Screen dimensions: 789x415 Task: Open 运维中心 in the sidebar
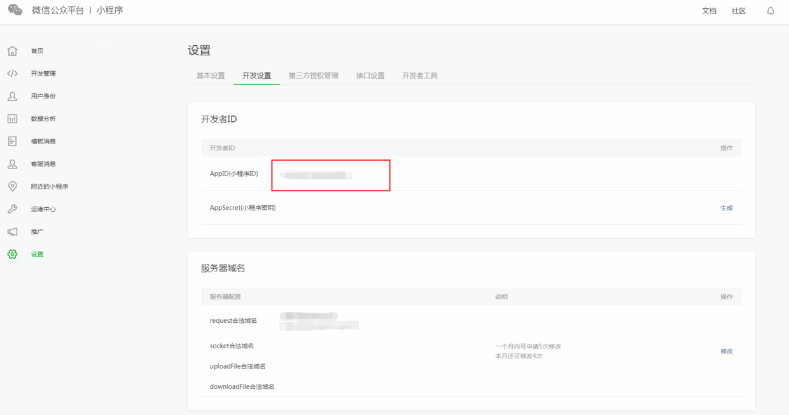click(43, 209)
